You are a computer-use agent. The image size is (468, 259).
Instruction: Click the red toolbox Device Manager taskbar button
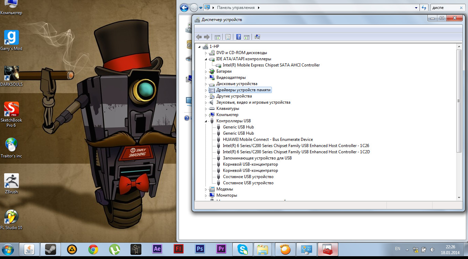click(x=328, y=249)
